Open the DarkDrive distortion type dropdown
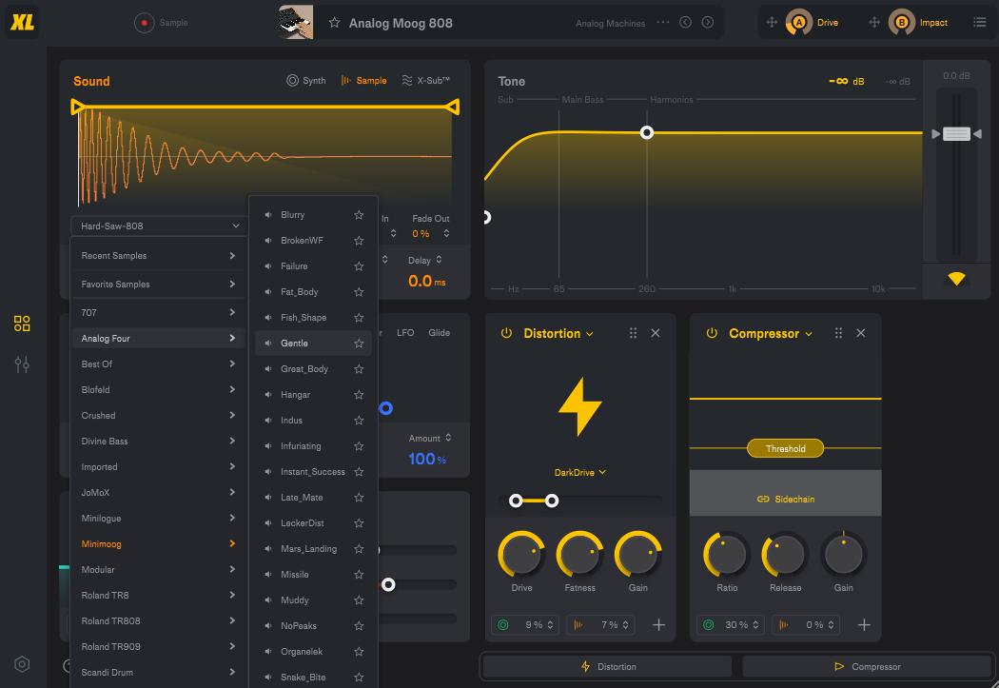The height and width of the screenshot is (688, 999). click(x=579, y=473)
